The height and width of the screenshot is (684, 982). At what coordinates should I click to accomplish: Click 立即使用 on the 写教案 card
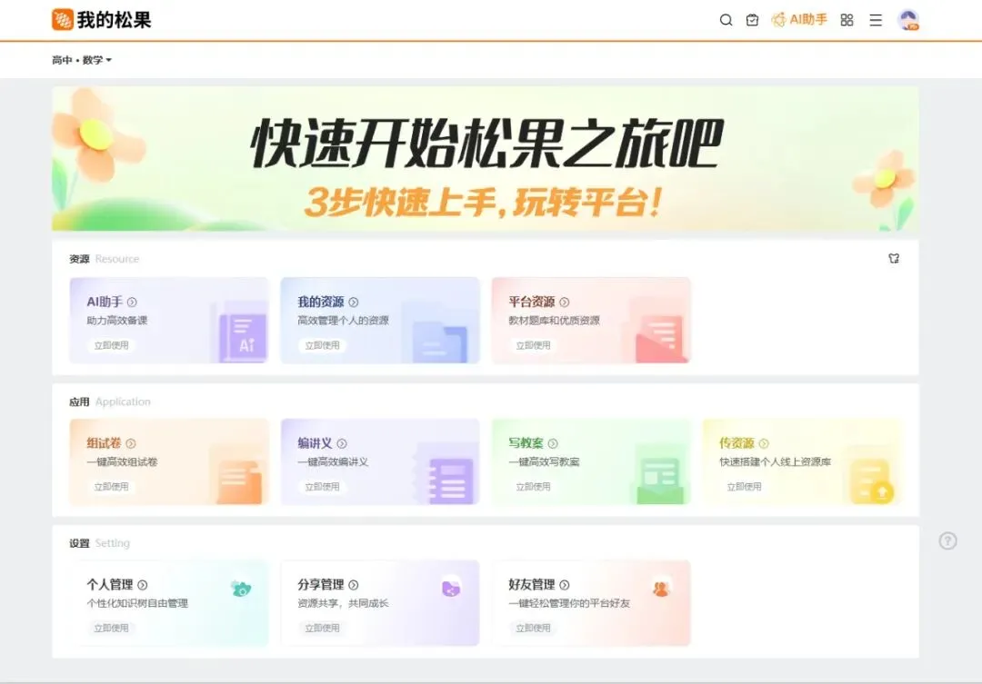[533, 487]
